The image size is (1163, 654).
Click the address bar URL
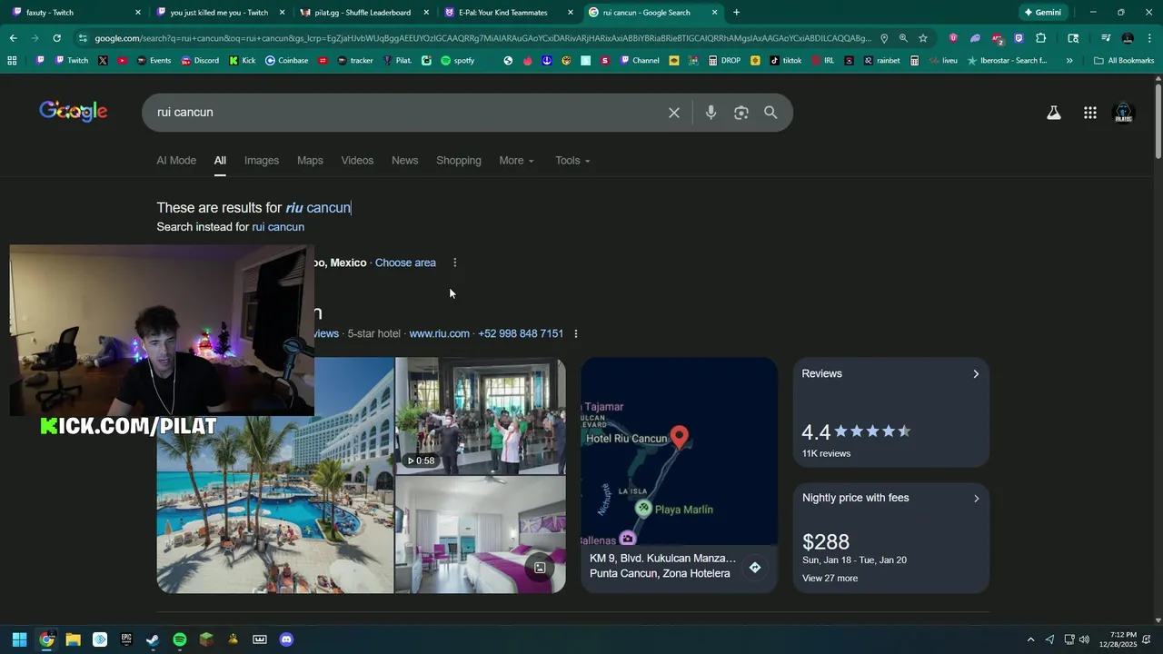coord(482,38)
